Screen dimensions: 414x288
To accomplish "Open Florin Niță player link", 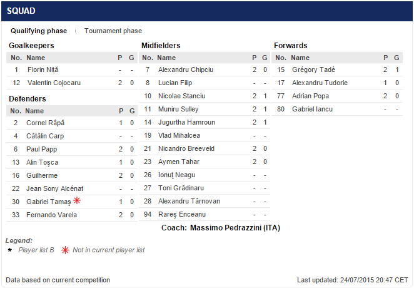I will pyautogui.click(x=43, y=69).
